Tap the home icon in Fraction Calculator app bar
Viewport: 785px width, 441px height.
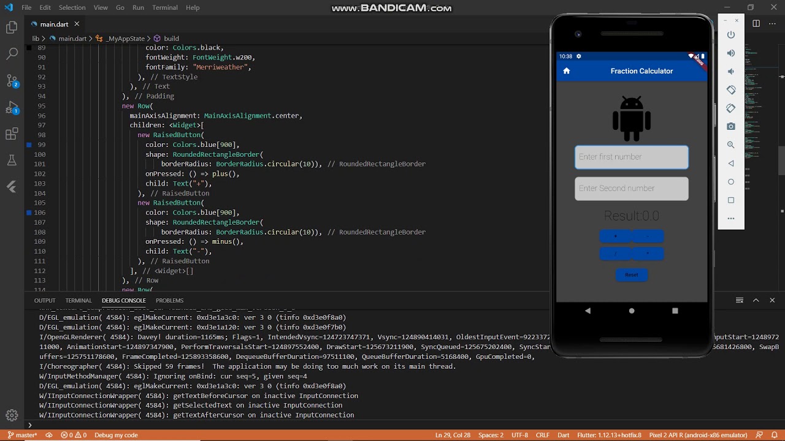(567, 71)
